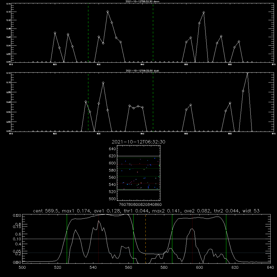Click the '500' y-axis label of image plot

[x=112, y=199]
